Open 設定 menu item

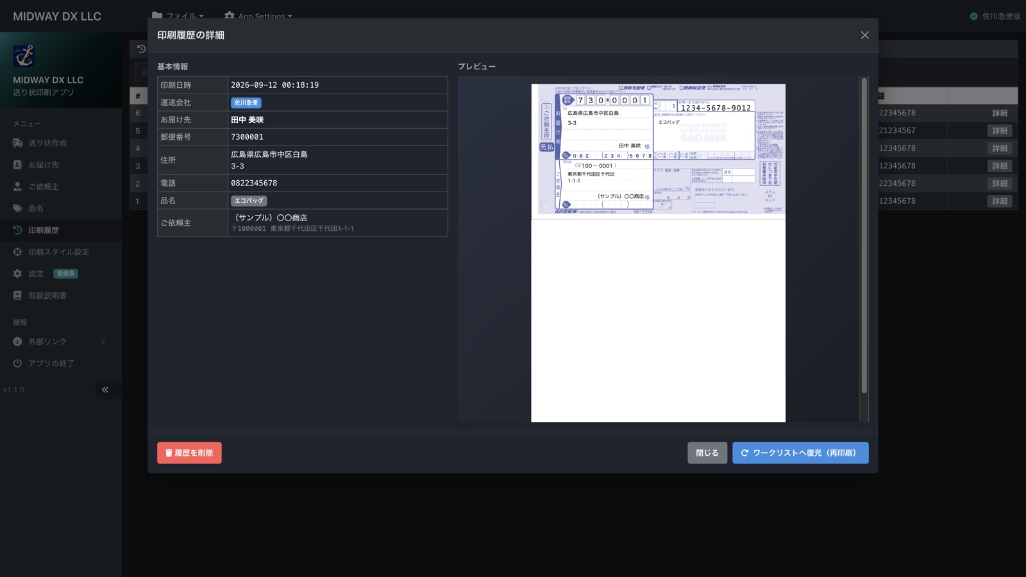click(61, 274)
